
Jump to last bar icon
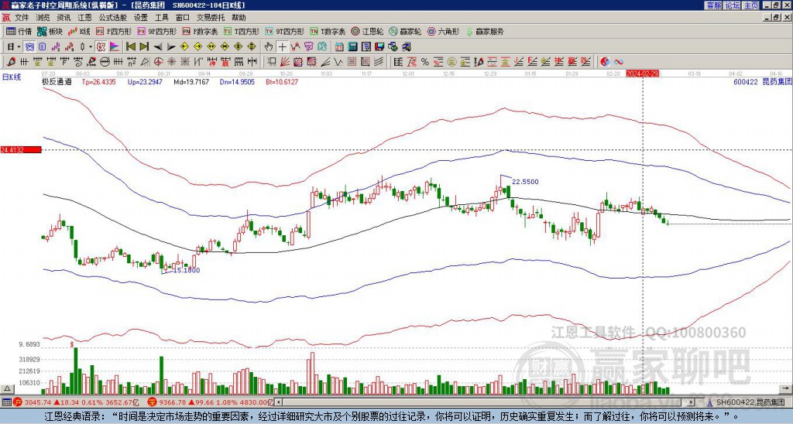(x=144, y=46)
